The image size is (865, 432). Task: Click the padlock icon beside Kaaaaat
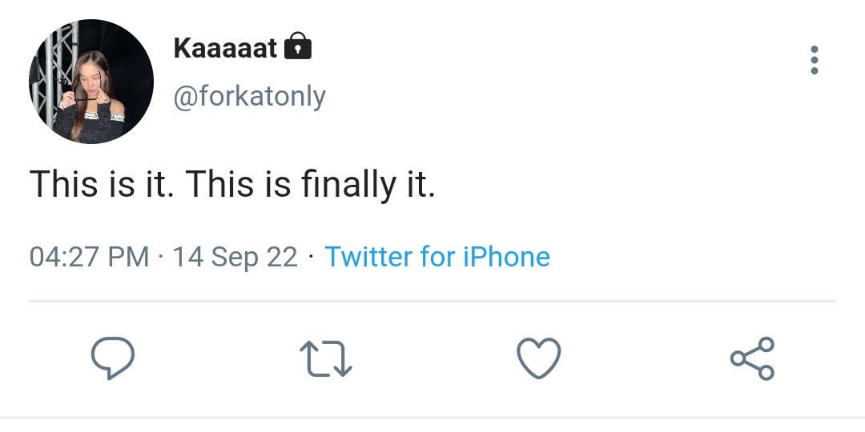(x=297, y=47)
